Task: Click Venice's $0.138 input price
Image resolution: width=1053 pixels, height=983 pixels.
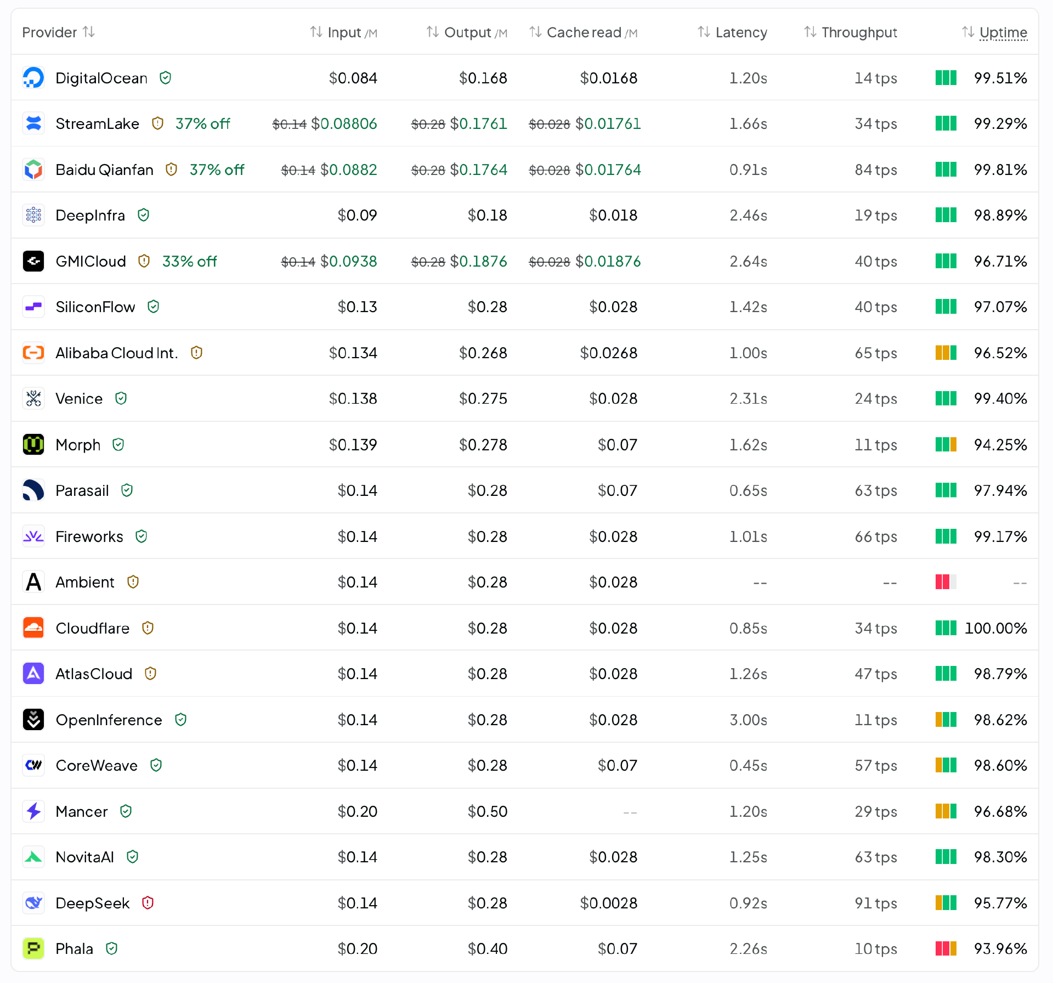Action: 353,399
